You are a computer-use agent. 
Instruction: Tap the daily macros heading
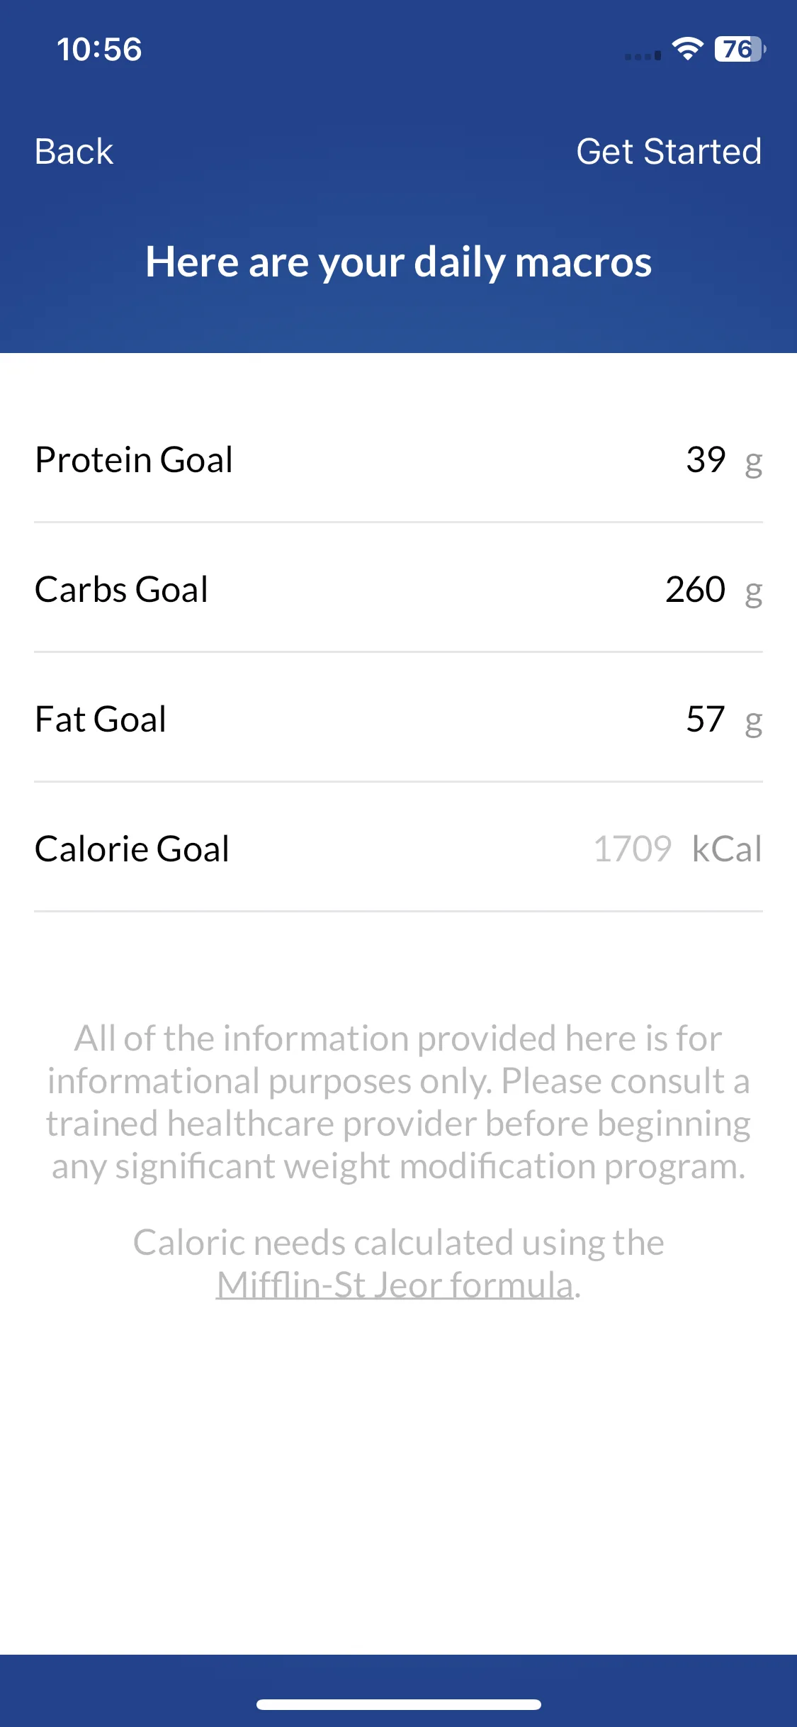(398, 262)
